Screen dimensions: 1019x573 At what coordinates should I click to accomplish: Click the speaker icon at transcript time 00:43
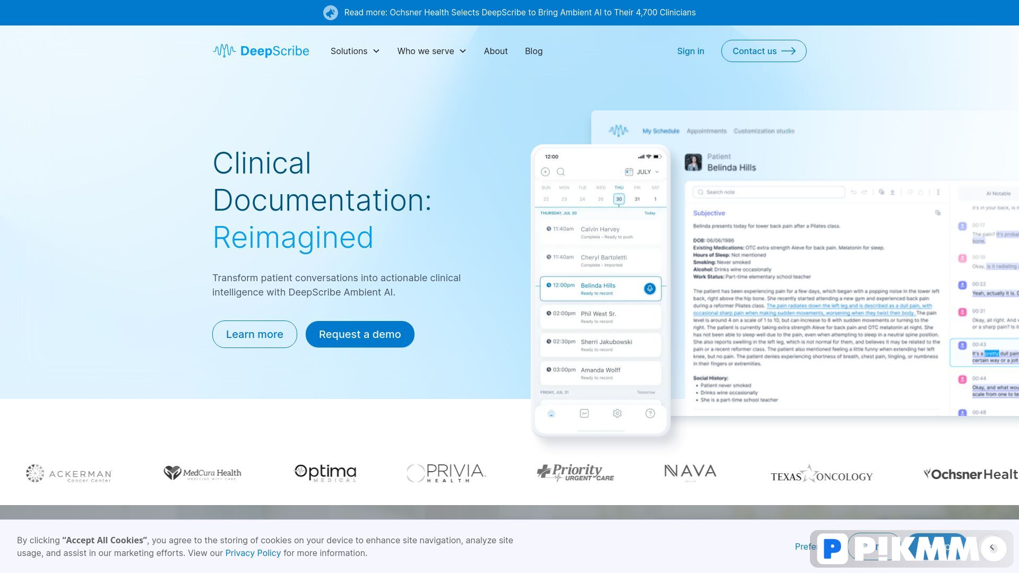(x=962, y=345)
